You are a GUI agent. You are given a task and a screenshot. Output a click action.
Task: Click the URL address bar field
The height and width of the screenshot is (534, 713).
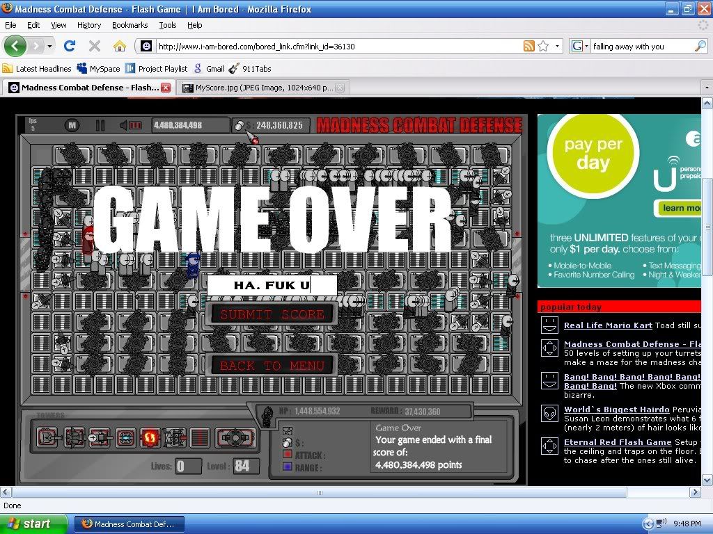[339, 46]
